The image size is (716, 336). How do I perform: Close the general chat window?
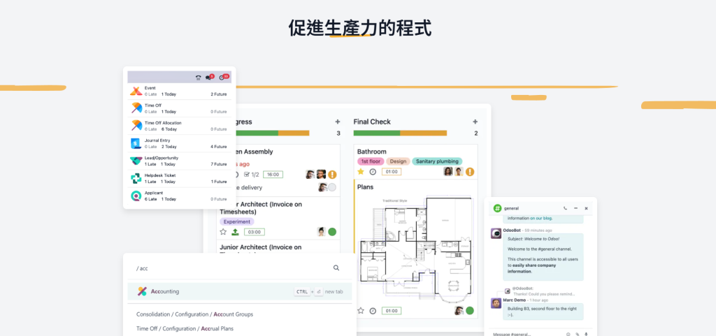pos(587,208)
